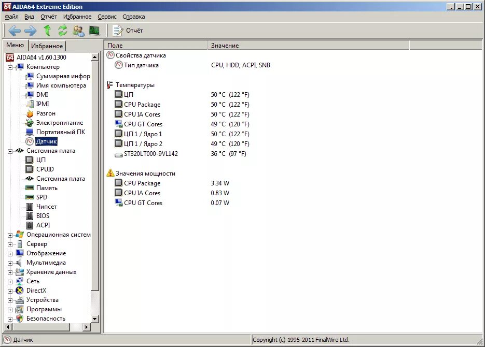Click horizontal scrollbar left arrow in tree
485x347 pixels.
8,327
